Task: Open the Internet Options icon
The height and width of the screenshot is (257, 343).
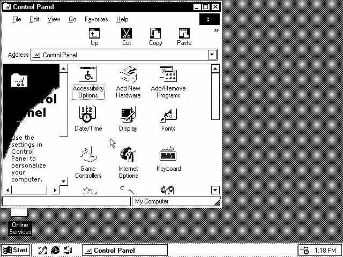Action: (128, 163)
